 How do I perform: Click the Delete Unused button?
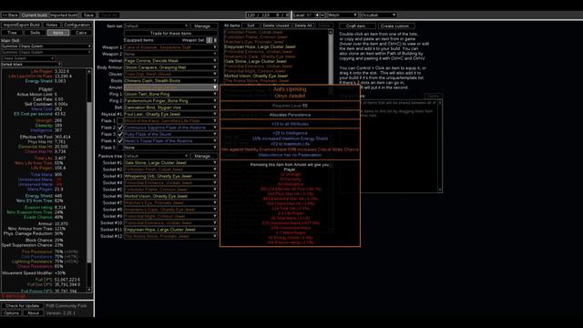pos(276,26)
